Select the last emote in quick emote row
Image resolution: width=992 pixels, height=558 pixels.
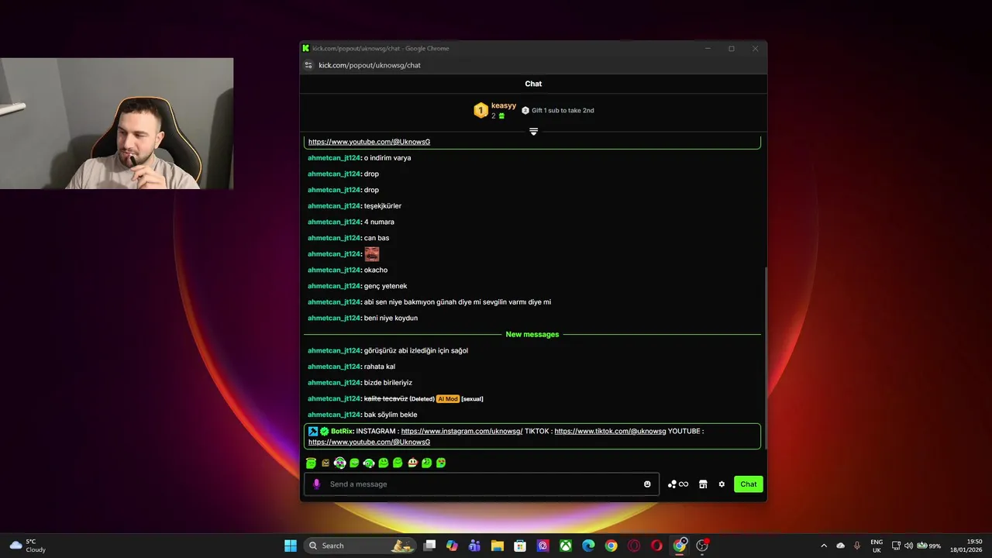(x=441, y=463)
